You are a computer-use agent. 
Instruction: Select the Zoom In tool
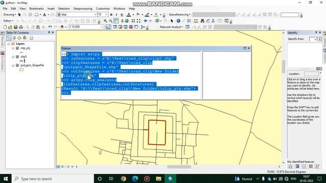pyautogui.click(x=105, y=21)
